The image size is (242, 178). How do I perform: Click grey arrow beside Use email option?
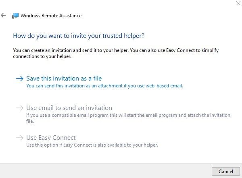(x=20, y=108)
